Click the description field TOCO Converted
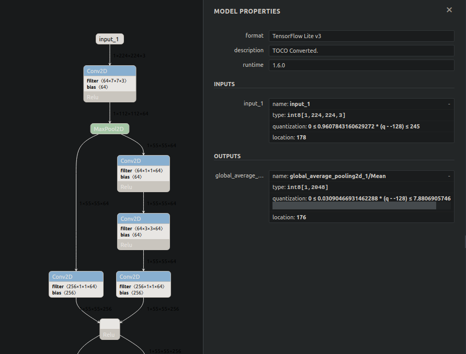 click(361, 51)
